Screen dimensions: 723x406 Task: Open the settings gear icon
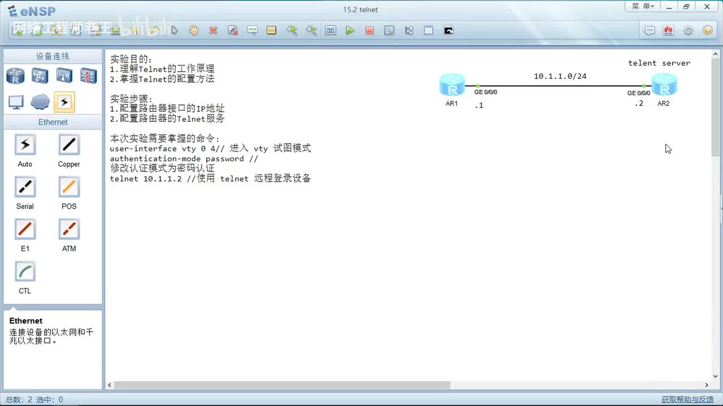tap(688, 30)
